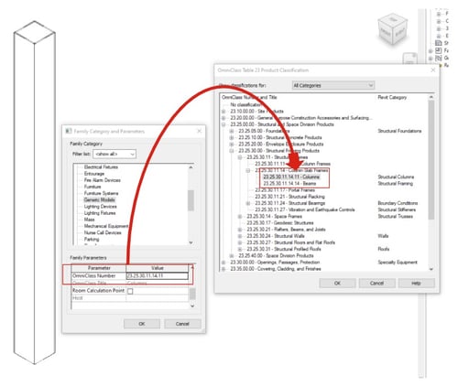
Task: Open the All Categories dropdown
Action: pyautogui.click(x=333, y=85)
